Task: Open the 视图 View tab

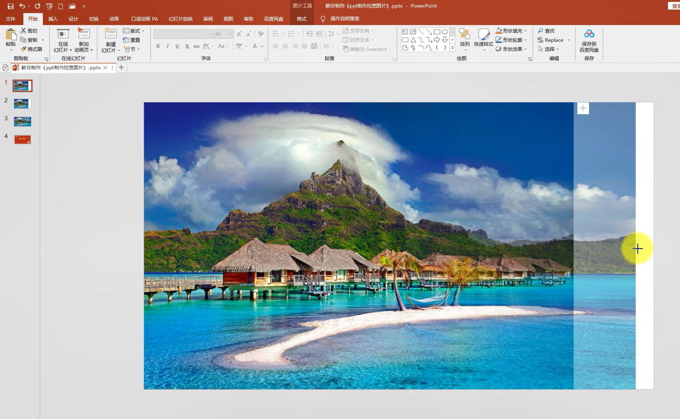Action: coord(228,19)
